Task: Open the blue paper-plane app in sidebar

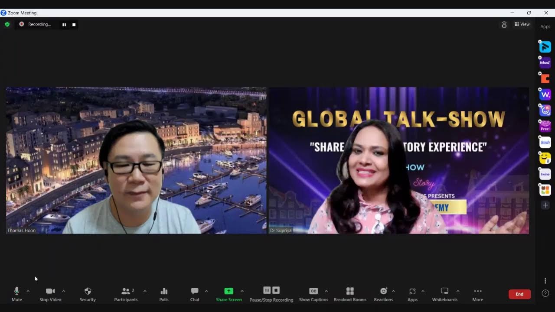Action: point(545,47)
